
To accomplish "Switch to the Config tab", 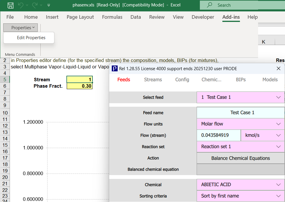I will pyautogui.click(x=182, y=80).
